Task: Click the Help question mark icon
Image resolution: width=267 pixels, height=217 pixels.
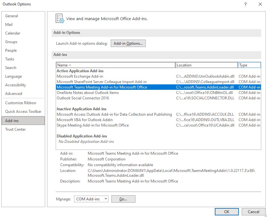Action: (245, 4)
